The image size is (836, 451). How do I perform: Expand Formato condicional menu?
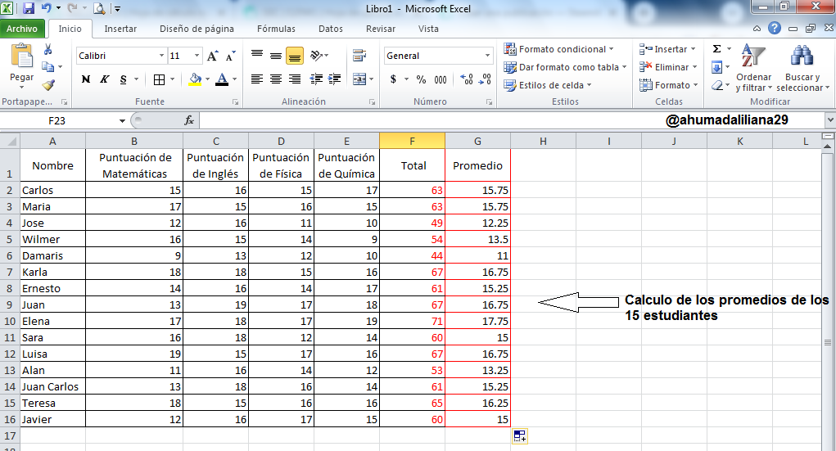[559, 49]
